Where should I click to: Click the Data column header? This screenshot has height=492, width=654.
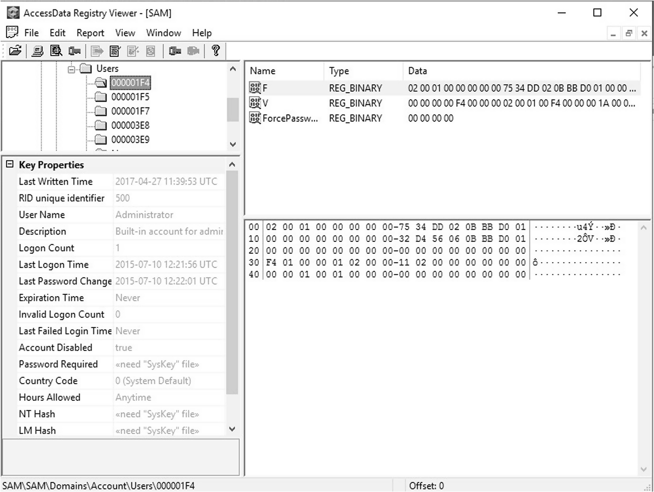coord(522,71)
